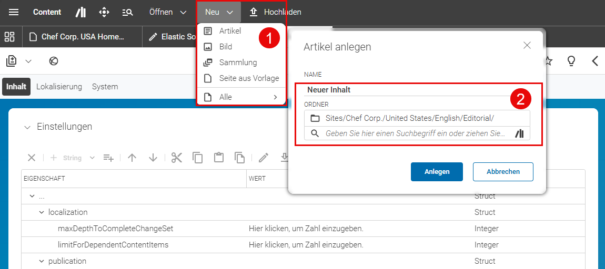Click value cell for maxDepthToCompleteChangeSet
The width and height of the screenshot is (605, 269).
point(306,229)
